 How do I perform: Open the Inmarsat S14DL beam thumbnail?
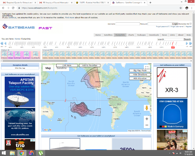pyautogui.click(x=68, y=55)
